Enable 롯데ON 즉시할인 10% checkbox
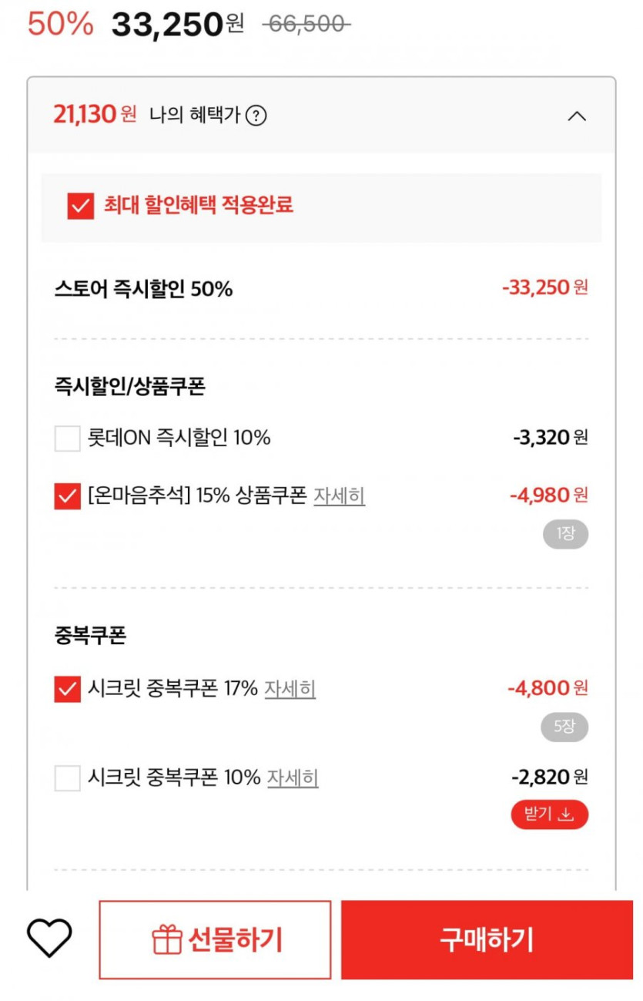Viewport: 643px width, 1001px height. (68, 438)
